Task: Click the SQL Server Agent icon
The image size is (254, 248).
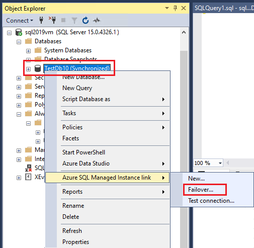Action: (x=28, y=168)
